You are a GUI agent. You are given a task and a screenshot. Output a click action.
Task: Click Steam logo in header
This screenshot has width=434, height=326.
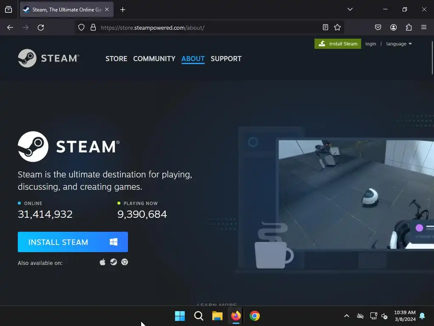tap(49, 58)
